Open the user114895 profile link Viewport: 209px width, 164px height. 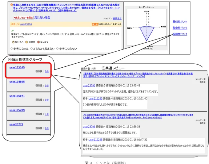[x=17, y=82]
